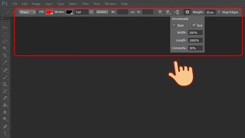Select the Horizontal Type tool
The height and width of the screenshot is (138, 245).
[5, 133]
